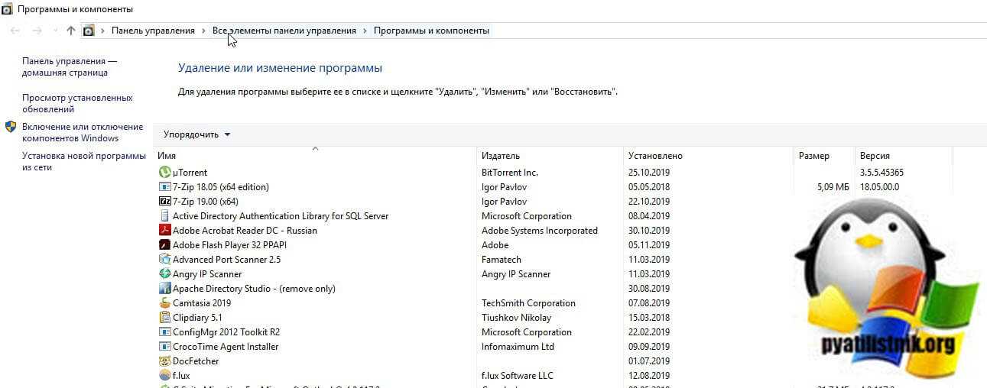Image resolution: width=987 pixels, height=388 pixels.
Task: Open Включение или отключение компонентов Windows
Action: (x=83, y=132)
